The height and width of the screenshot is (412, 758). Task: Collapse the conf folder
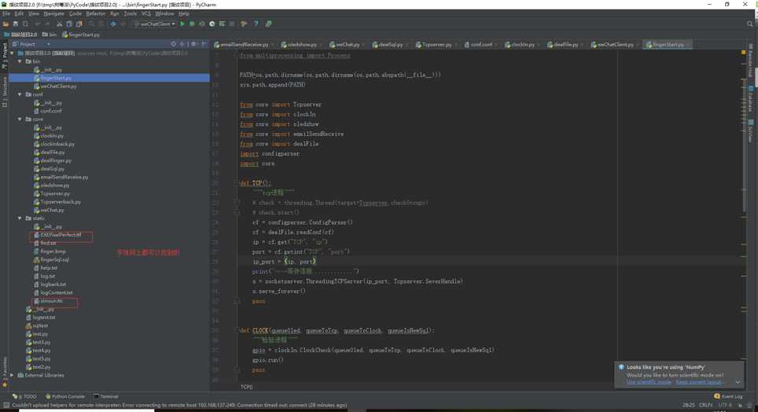coord(20,94)
